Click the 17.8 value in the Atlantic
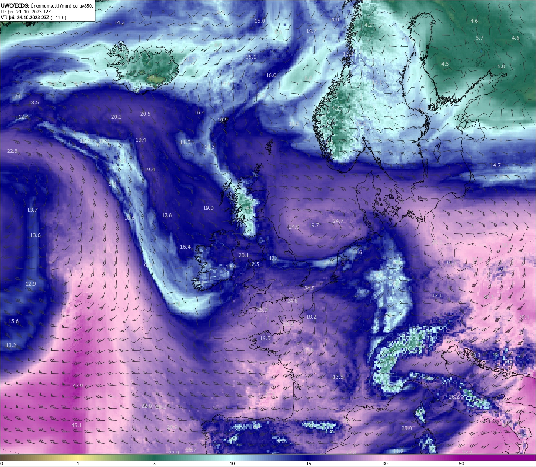Image resolution: width=536 pixels, height=467 pixels. 167,215
